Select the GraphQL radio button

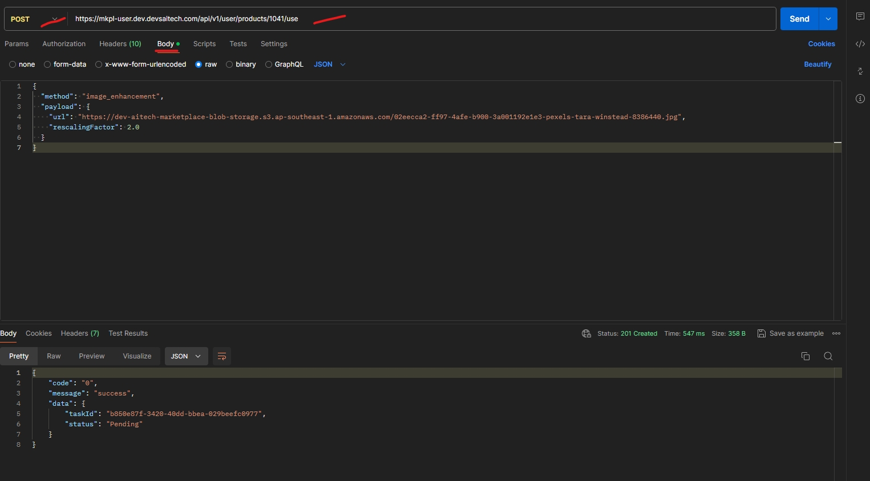click(269, 64)
